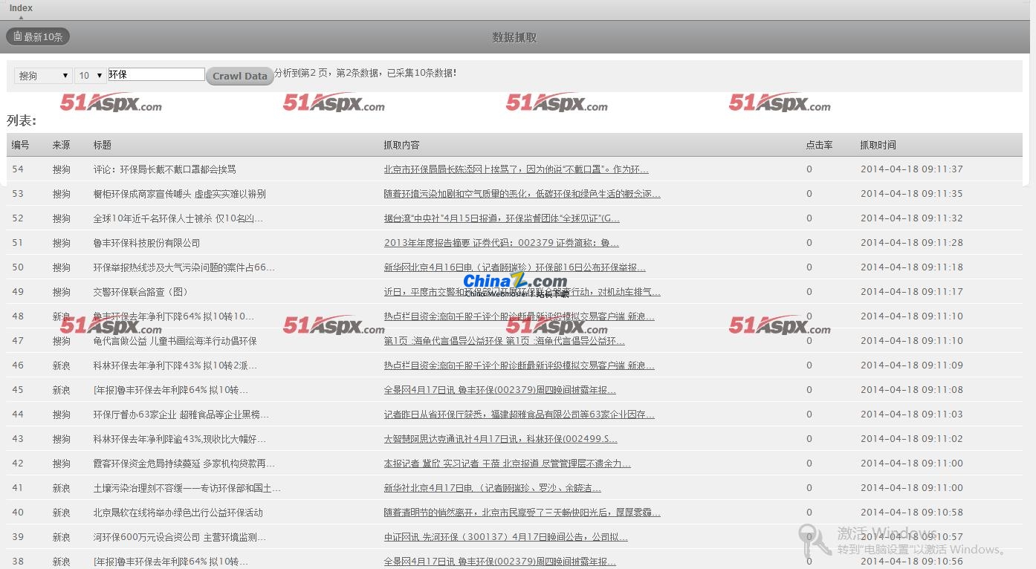Click the 0 hit count in row 53

point(809,194)
